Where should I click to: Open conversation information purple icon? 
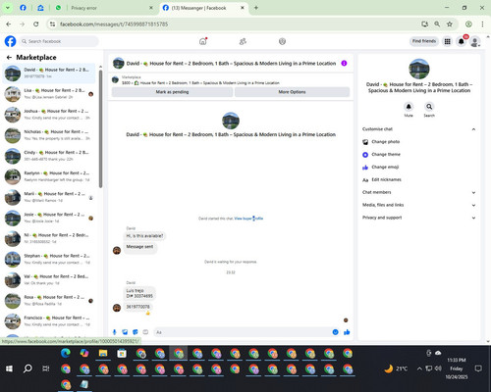coord(344,64)
